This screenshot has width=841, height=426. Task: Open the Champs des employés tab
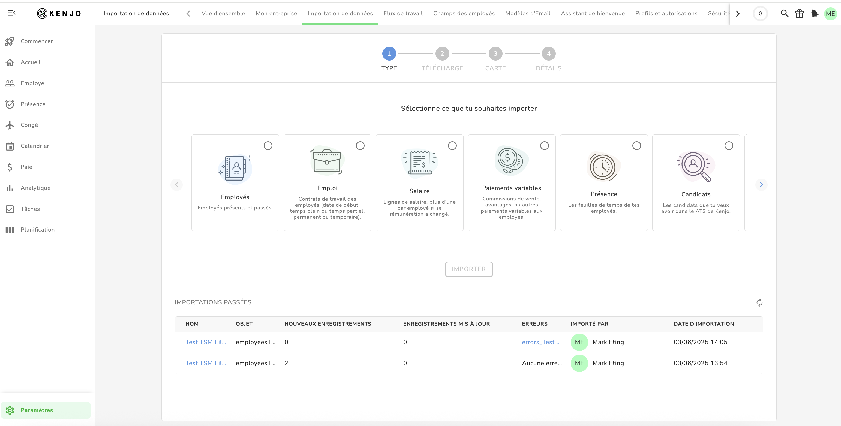tap(464, 13)
